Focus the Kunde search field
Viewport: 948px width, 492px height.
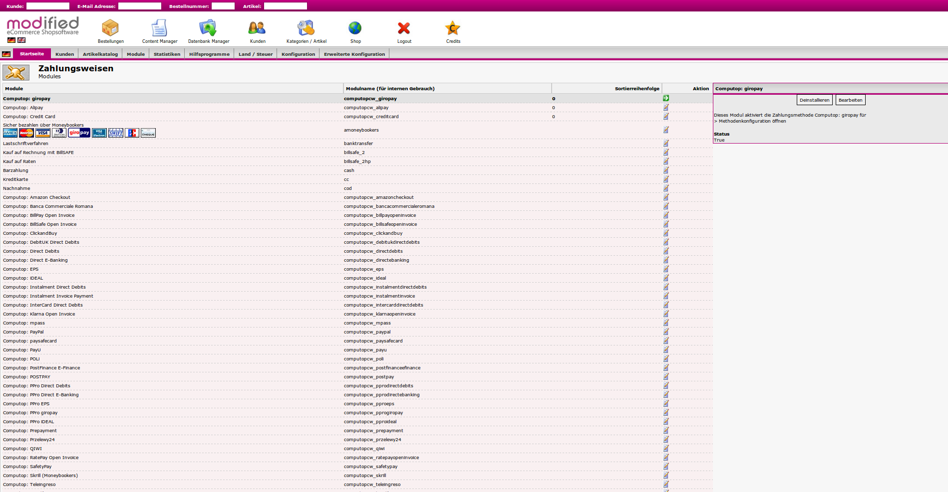point(48,6)
